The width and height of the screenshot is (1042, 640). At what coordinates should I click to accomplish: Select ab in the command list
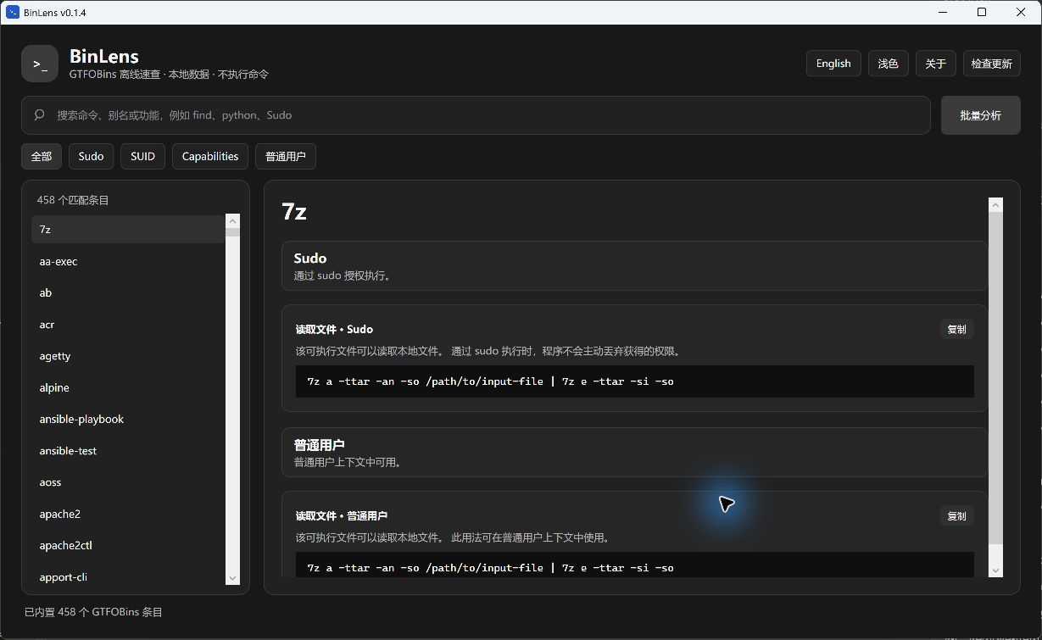[x=128, y=292]
